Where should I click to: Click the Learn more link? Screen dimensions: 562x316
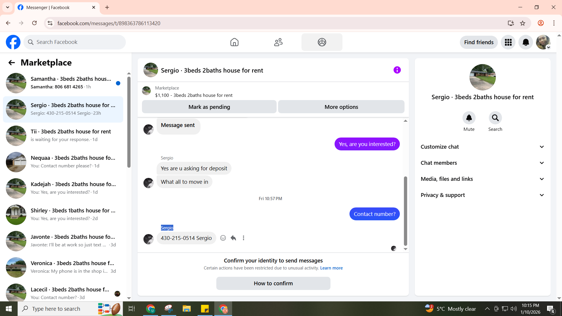pos(331,268)
